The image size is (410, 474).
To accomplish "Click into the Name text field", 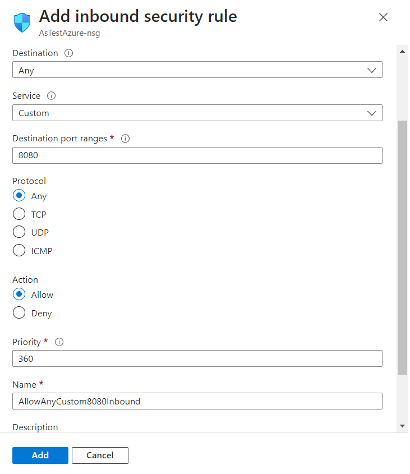I will pyautogui.click(x=197, y=401).
